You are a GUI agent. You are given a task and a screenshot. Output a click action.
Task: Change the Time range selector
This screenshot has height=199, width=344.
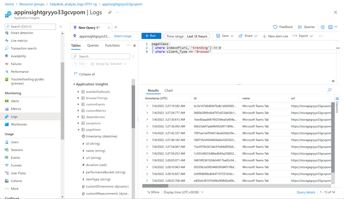click(187, 36)
